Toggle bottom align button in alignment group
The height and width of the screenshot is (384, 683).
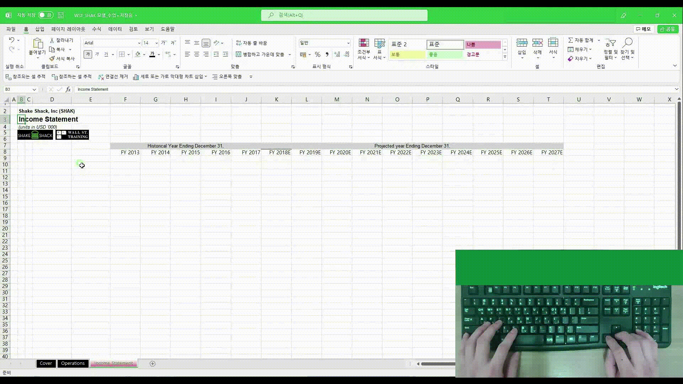[x=206, y=43]
